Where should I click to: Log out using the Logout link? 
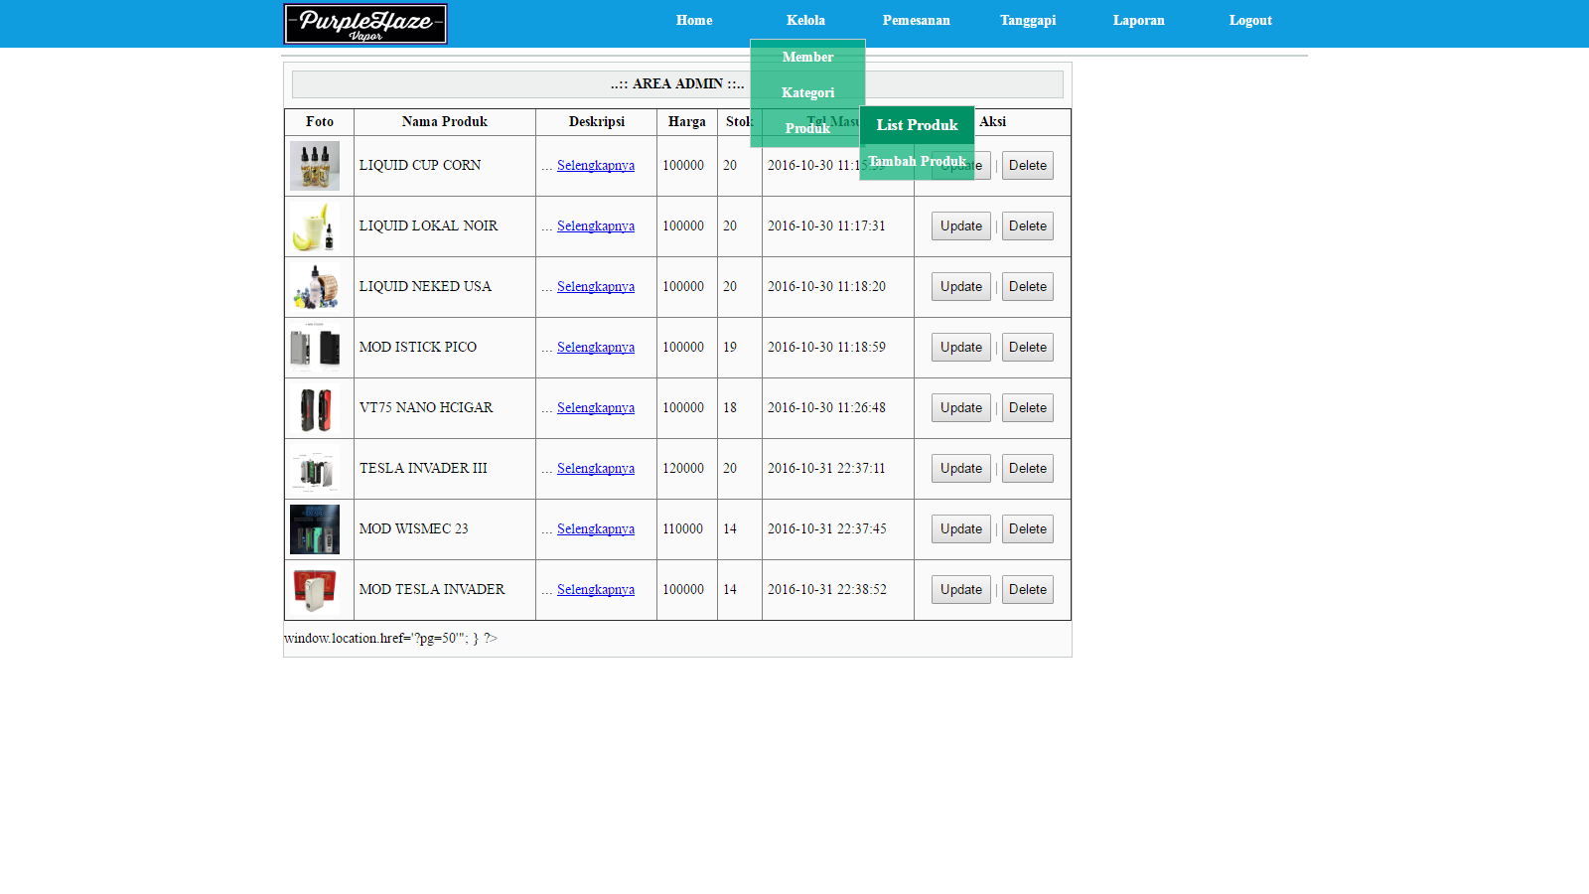(1249, 20)
